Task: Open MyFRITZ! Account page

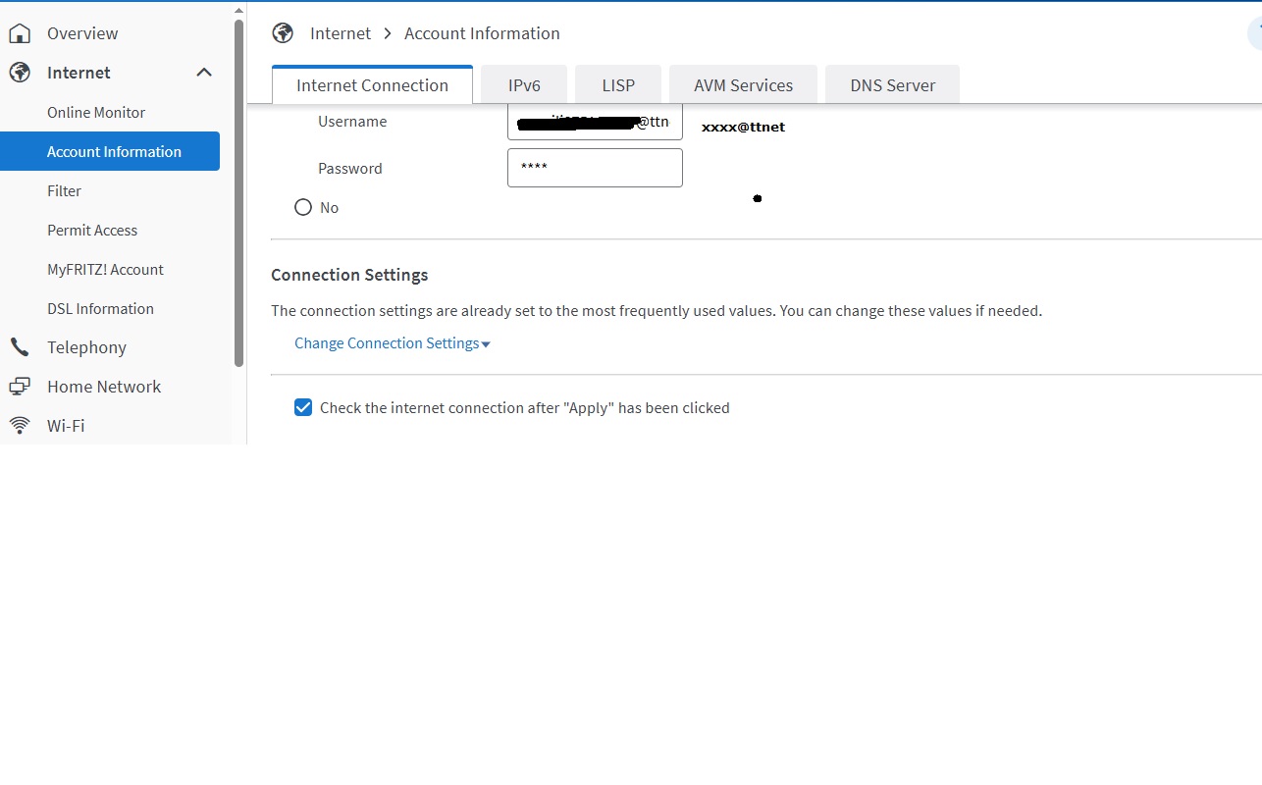Action: click(105, 270)
